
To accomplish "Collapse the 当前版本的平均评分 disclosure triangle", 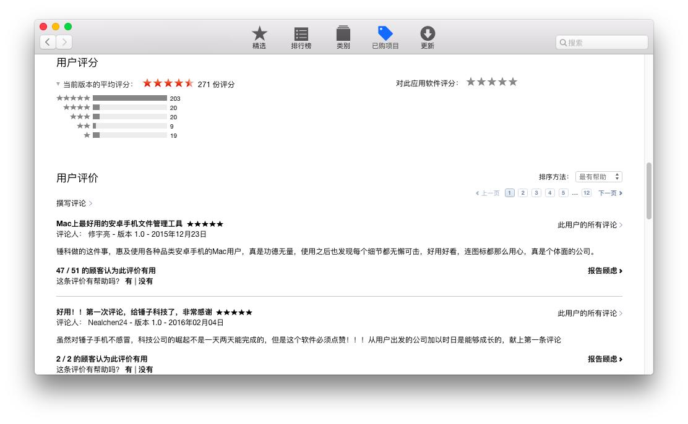I will pyautogui.click(x=57, y=83).
